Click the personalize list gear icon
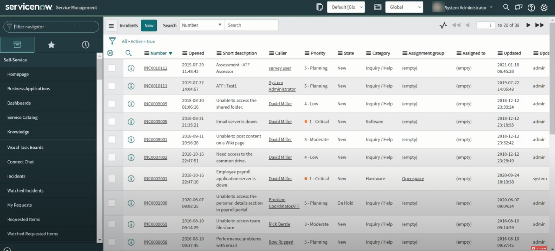Viewport: 555px width, 251px height. tap(110, 53)
